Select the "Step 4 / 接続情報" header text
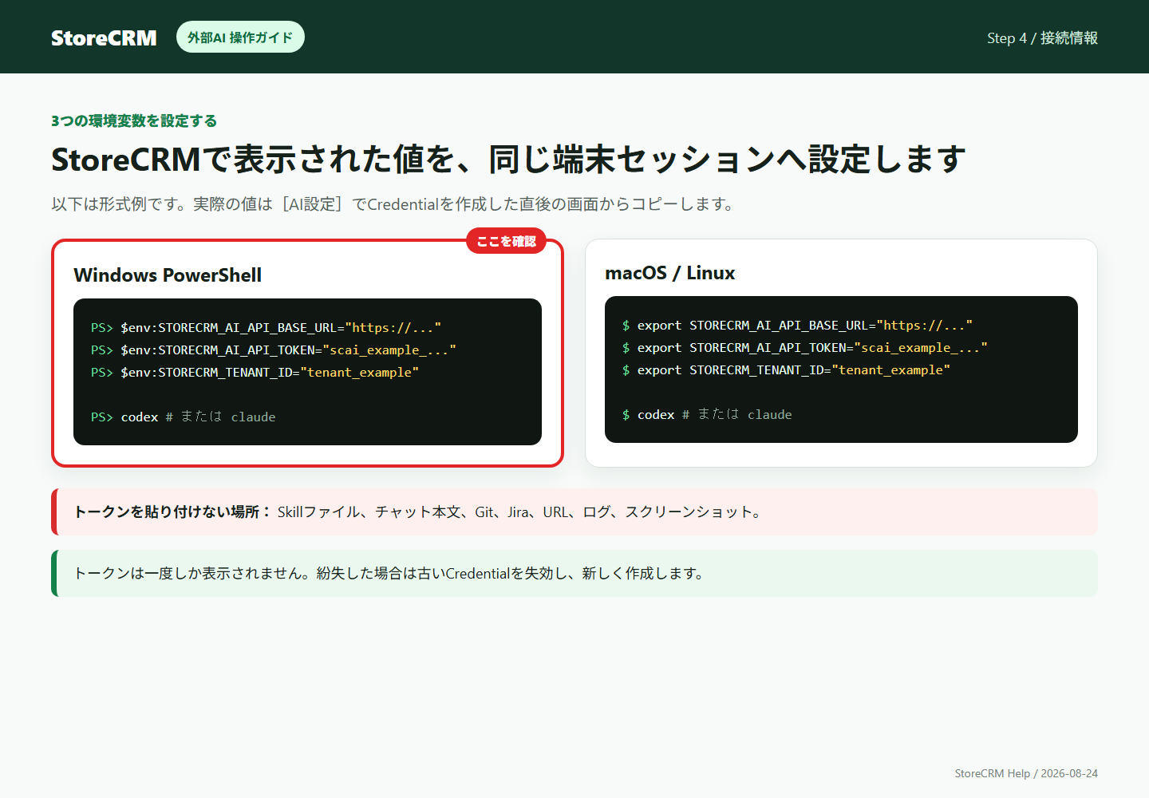Screen dimensions: 1149x798 [x=1042, y=38]
